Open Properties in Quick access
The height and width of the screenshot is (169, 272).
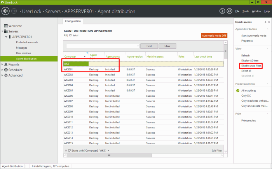coord(247,41)
